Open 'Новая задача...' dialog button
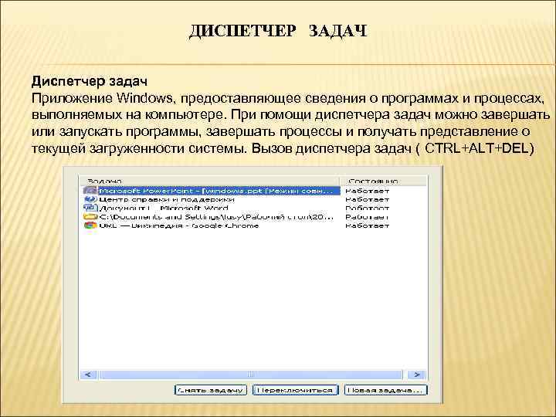The height and width of the screenshot is (417, 556). pos(386,390)
